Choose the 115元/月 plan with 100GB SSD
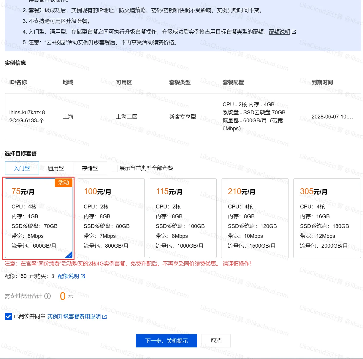363x359 pixels. coord(183,218)
